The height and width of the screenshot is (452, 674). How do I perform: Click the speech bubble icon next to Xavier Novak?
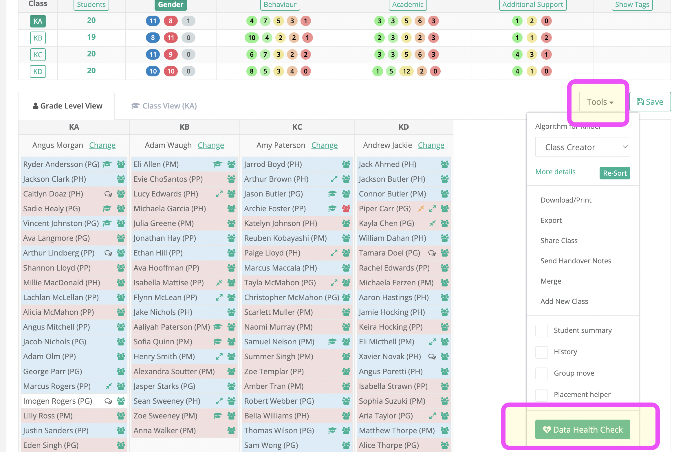432,357
